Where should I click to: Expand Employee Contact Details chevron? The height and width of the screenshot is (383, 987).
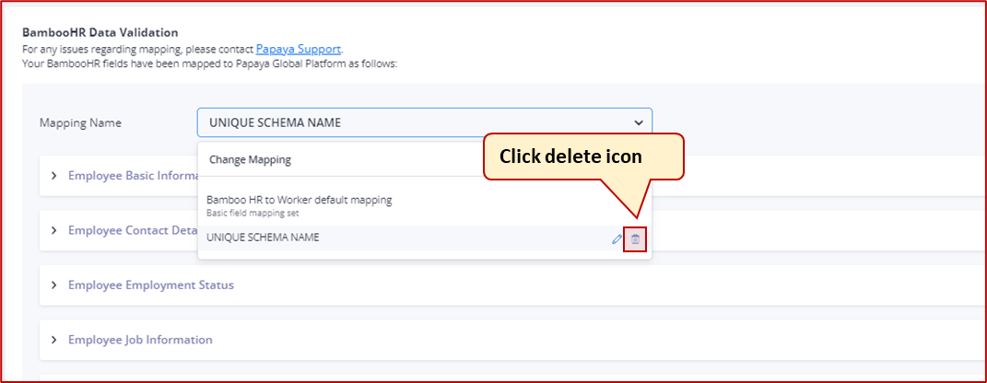click(53, 230)
